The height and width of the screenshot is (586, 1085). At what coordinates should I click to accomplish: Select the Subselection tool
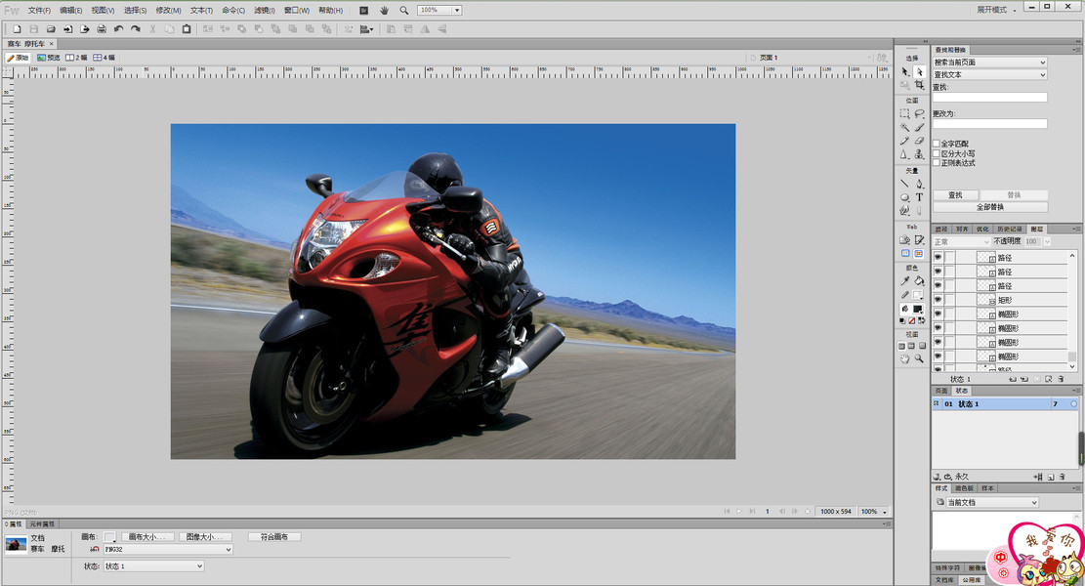pyautogui.click(x=919, y=72)
